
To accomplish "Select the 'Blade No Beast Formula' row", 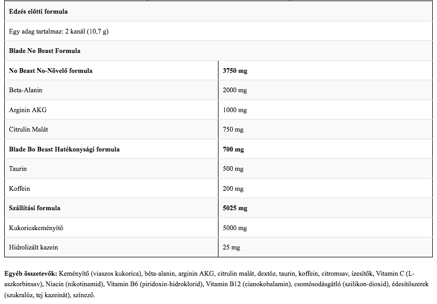I will (45, 51).
